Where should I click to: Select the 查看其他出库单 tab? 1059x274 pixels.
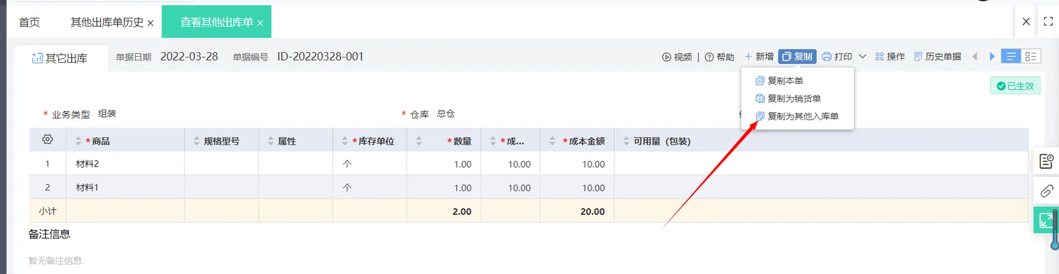(216, 22)
